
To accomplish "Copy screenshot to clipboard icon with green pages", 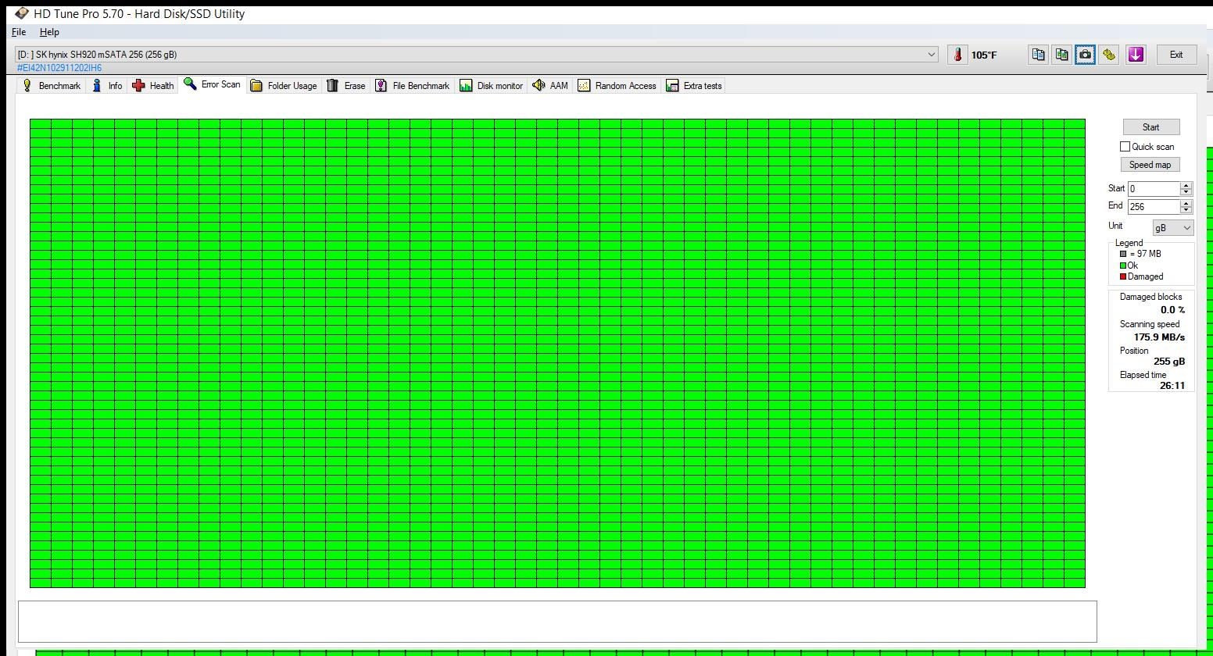I will coord(1061,55).
